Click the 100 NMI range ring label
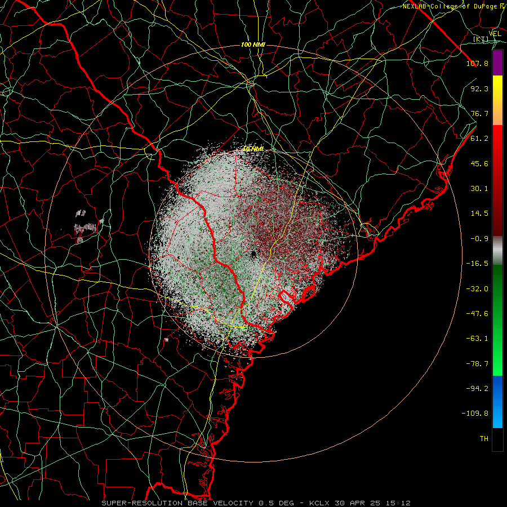Screen dimensions: 507x507 pyautogui.click(x=253, y=45)
